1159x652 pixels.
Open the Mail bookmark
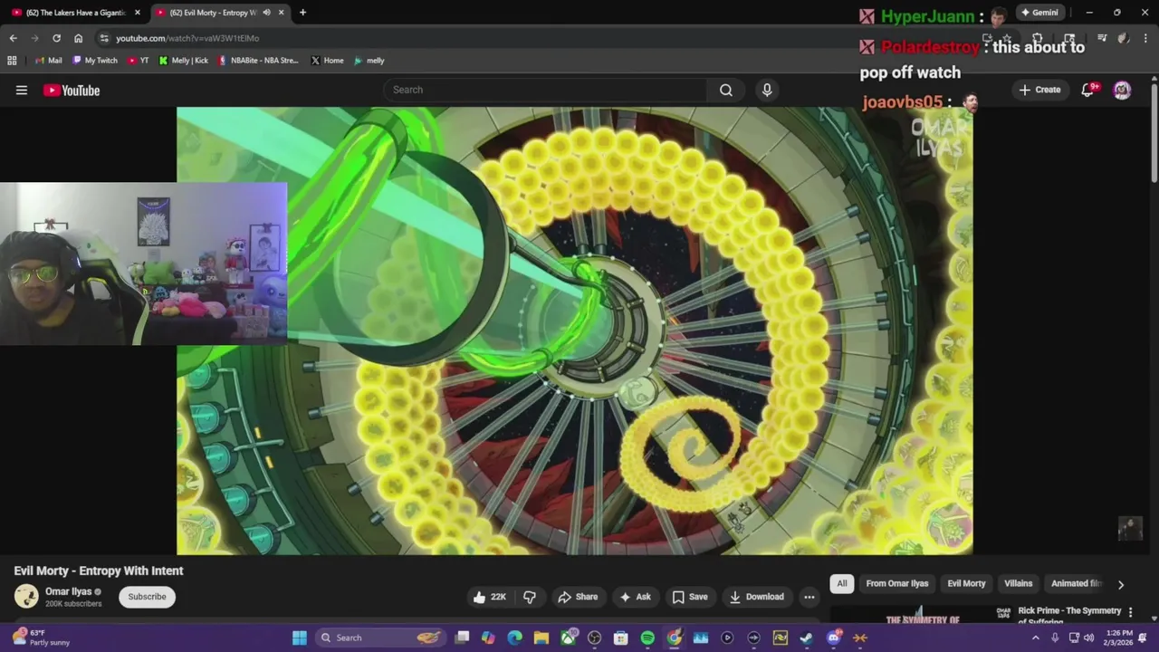pos(49,61)
